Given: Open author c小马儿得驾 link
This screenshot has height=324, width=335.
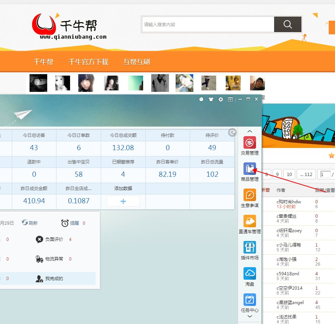Looking at the screenshot, I should coord(289,245).
